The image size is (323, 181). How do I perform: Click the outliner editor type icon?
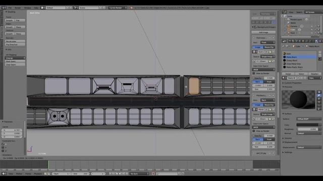click(285, 12)
